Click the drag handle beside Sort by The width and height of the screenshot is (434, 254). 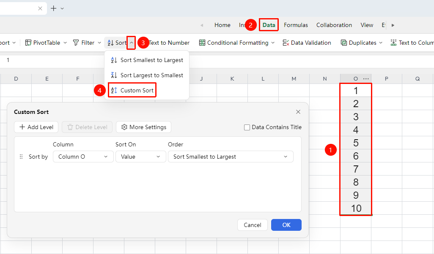(21, 157)
